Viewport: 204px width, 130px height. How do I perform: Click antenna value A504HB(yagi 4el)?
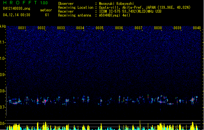pos(114,15)
